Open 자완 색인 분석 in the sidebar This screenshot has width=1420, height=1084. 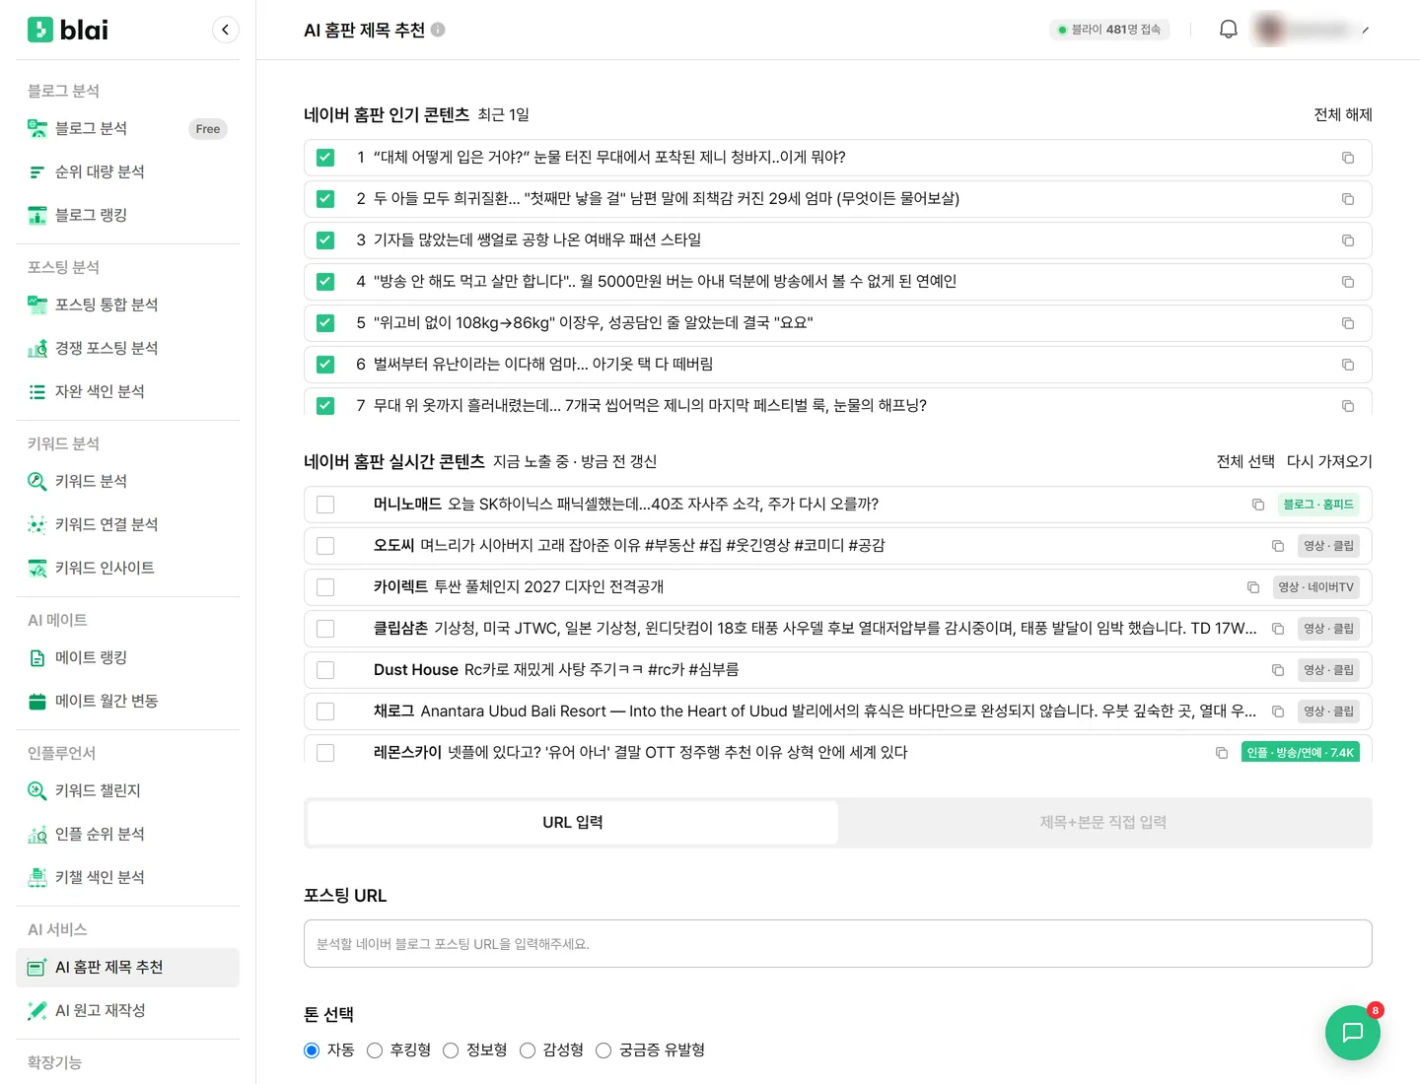[128, 391]
